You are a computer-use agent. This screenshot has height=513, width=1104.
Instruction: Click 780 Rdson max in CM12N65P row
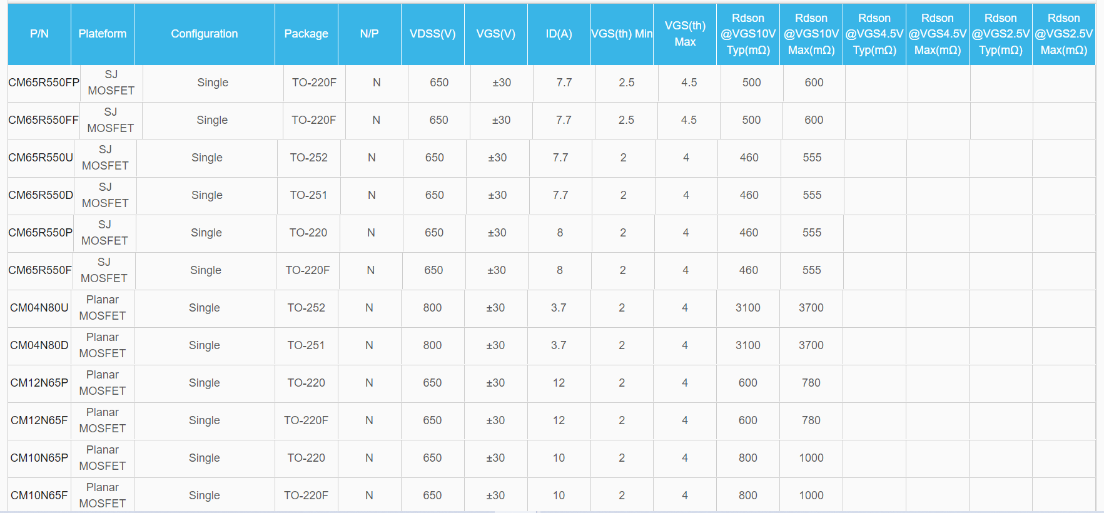(x=811, y=383)
